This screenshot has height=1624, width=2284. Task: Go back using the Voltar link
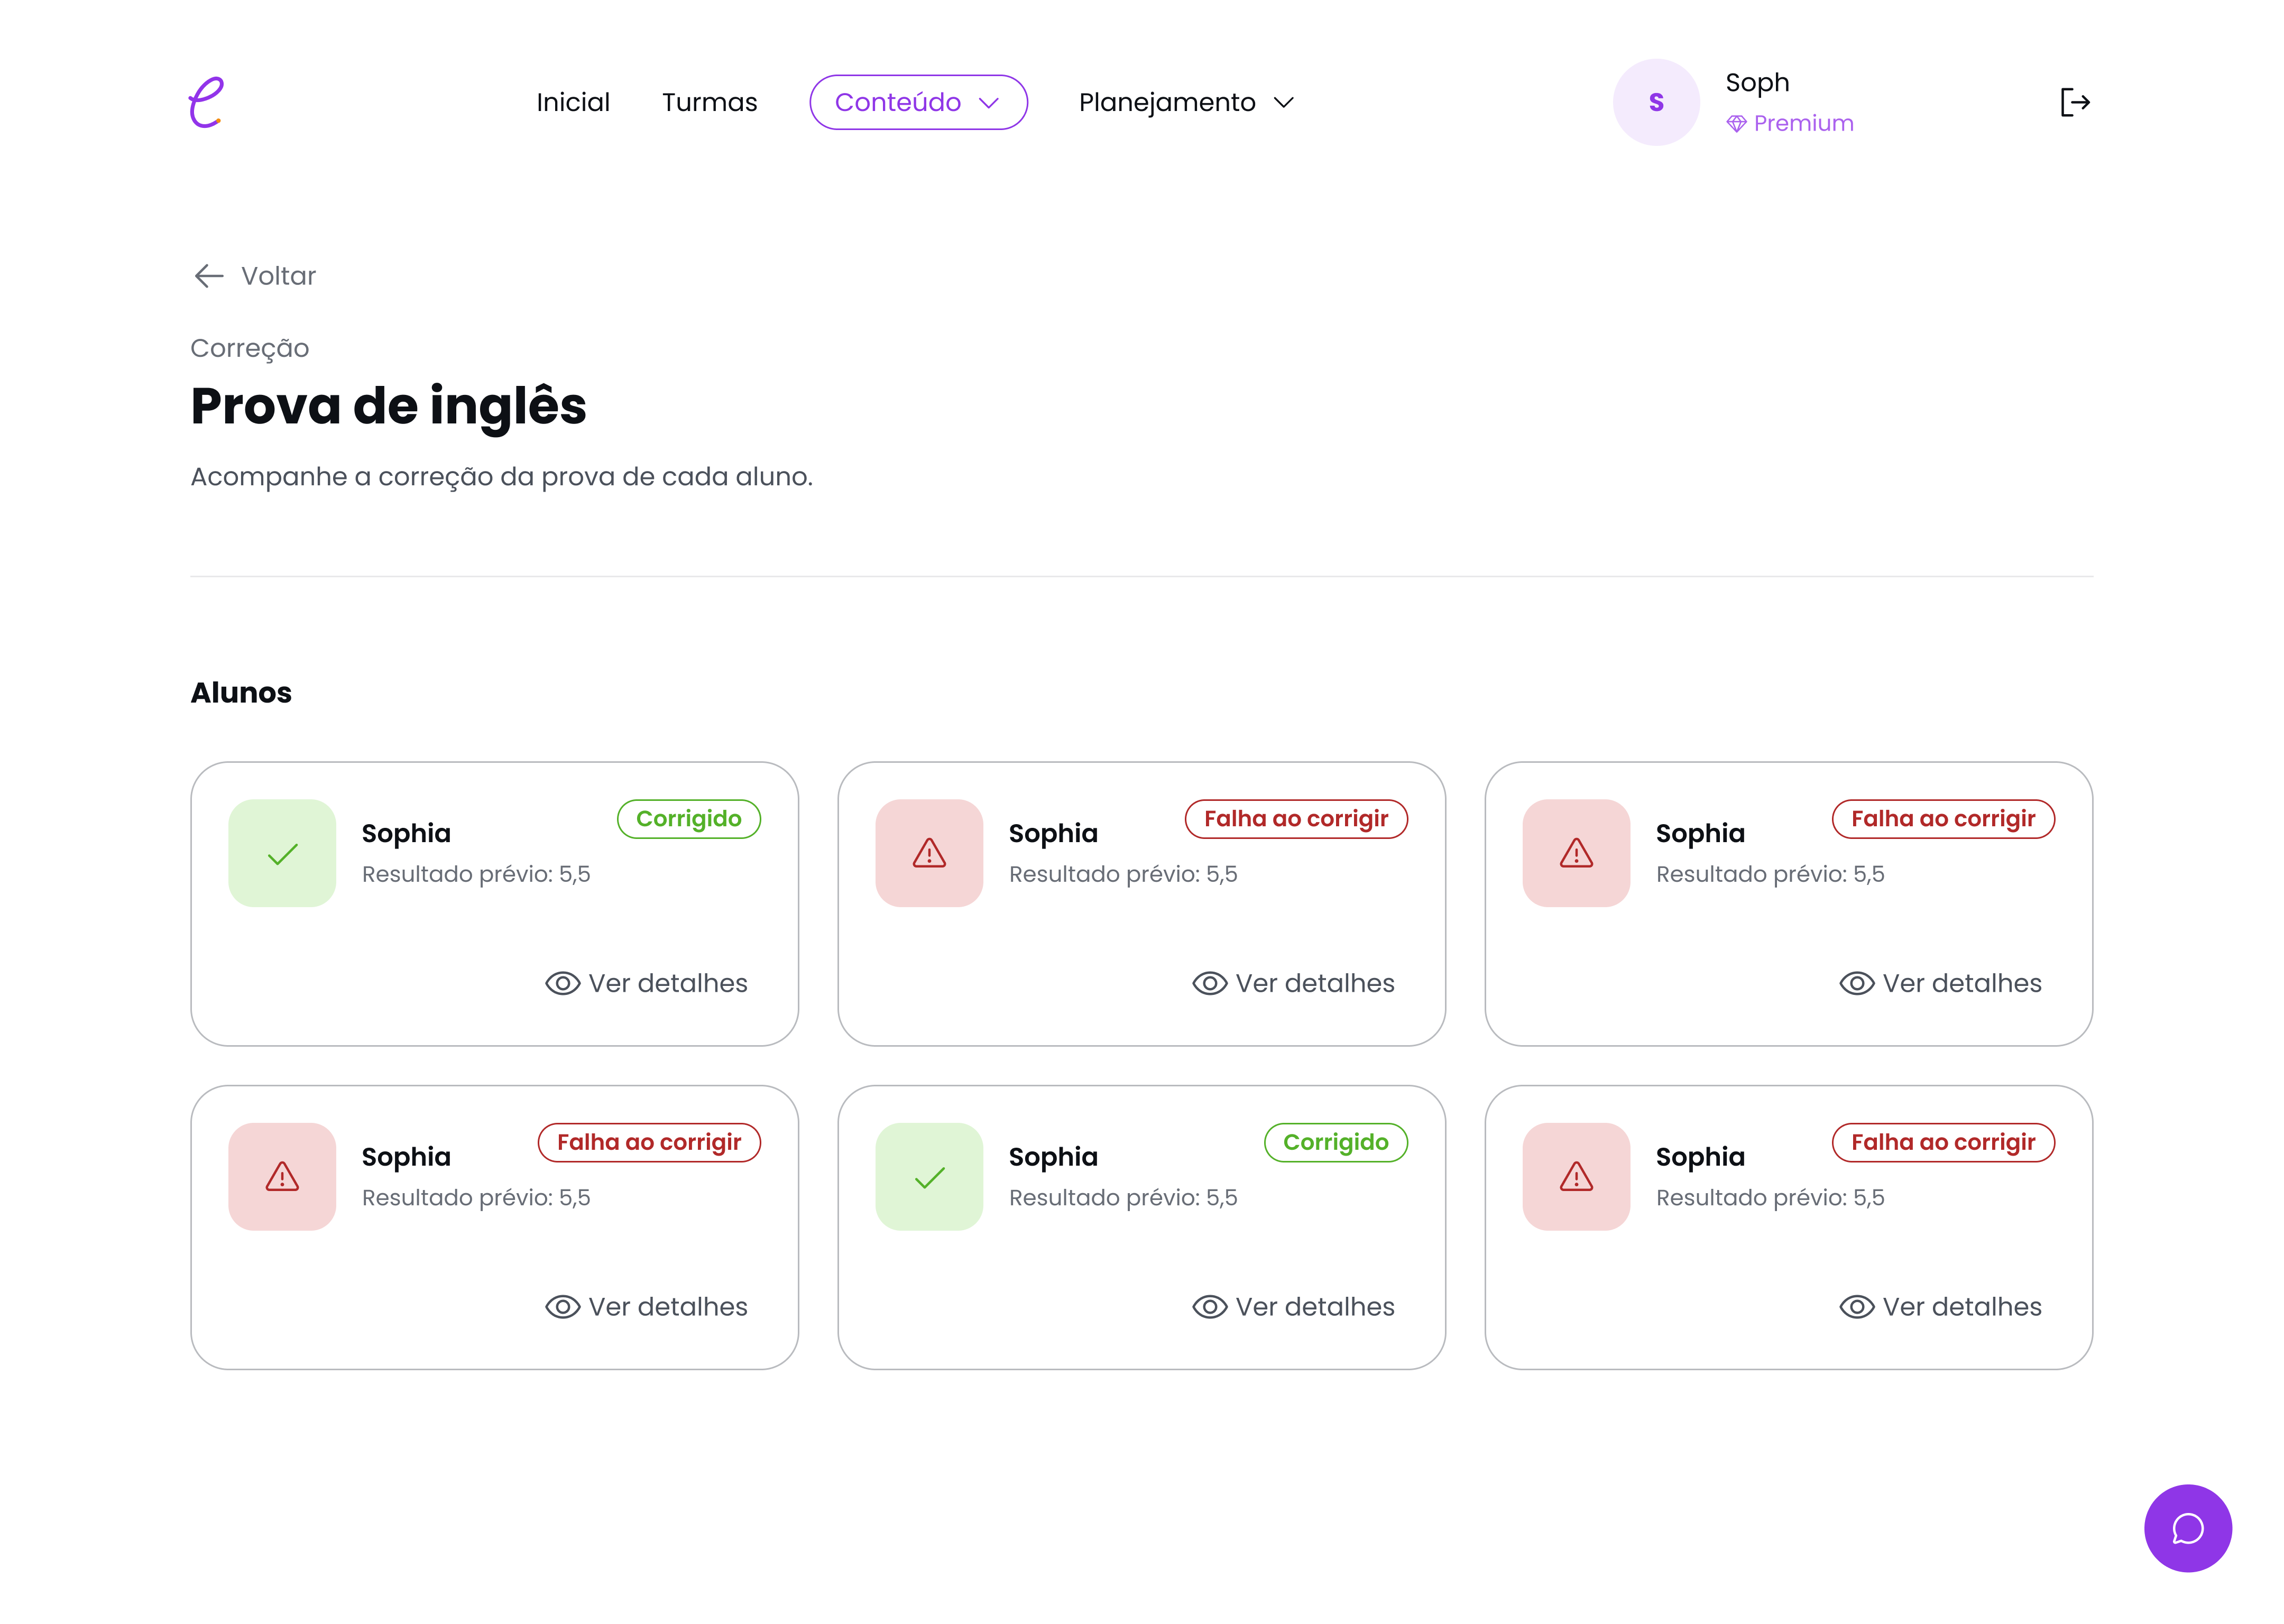tap(254, 276)
